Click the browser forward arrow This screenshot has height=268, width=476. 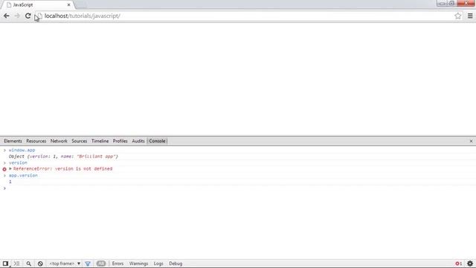[17, 16]
